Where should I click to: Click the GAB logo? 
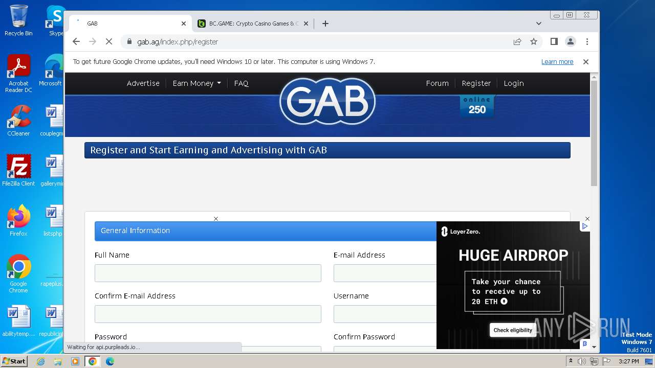coord(327,101)
